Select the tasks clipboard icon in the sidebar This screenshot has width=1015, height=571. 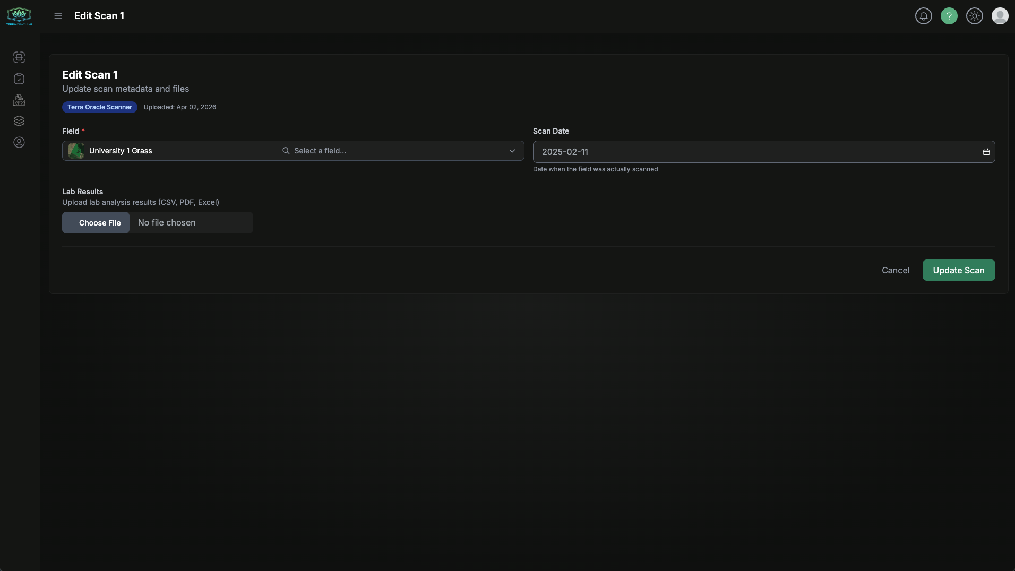(x=19, y=79)
